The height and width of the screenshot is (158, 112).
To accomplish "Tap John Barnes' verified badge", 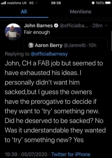I will click(56, 26).
